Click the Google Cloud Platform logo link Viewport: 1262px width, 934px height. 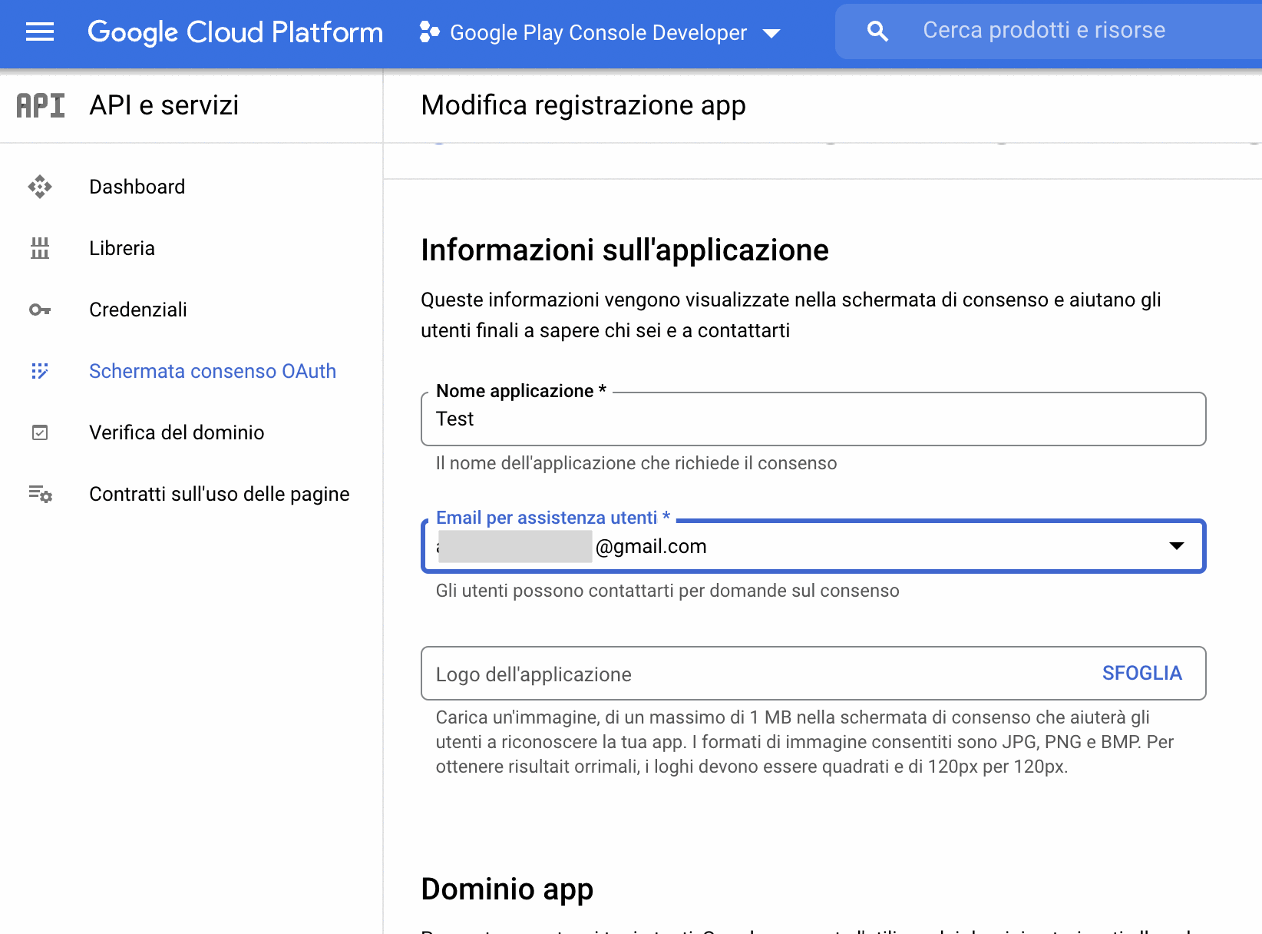[235, 32]
